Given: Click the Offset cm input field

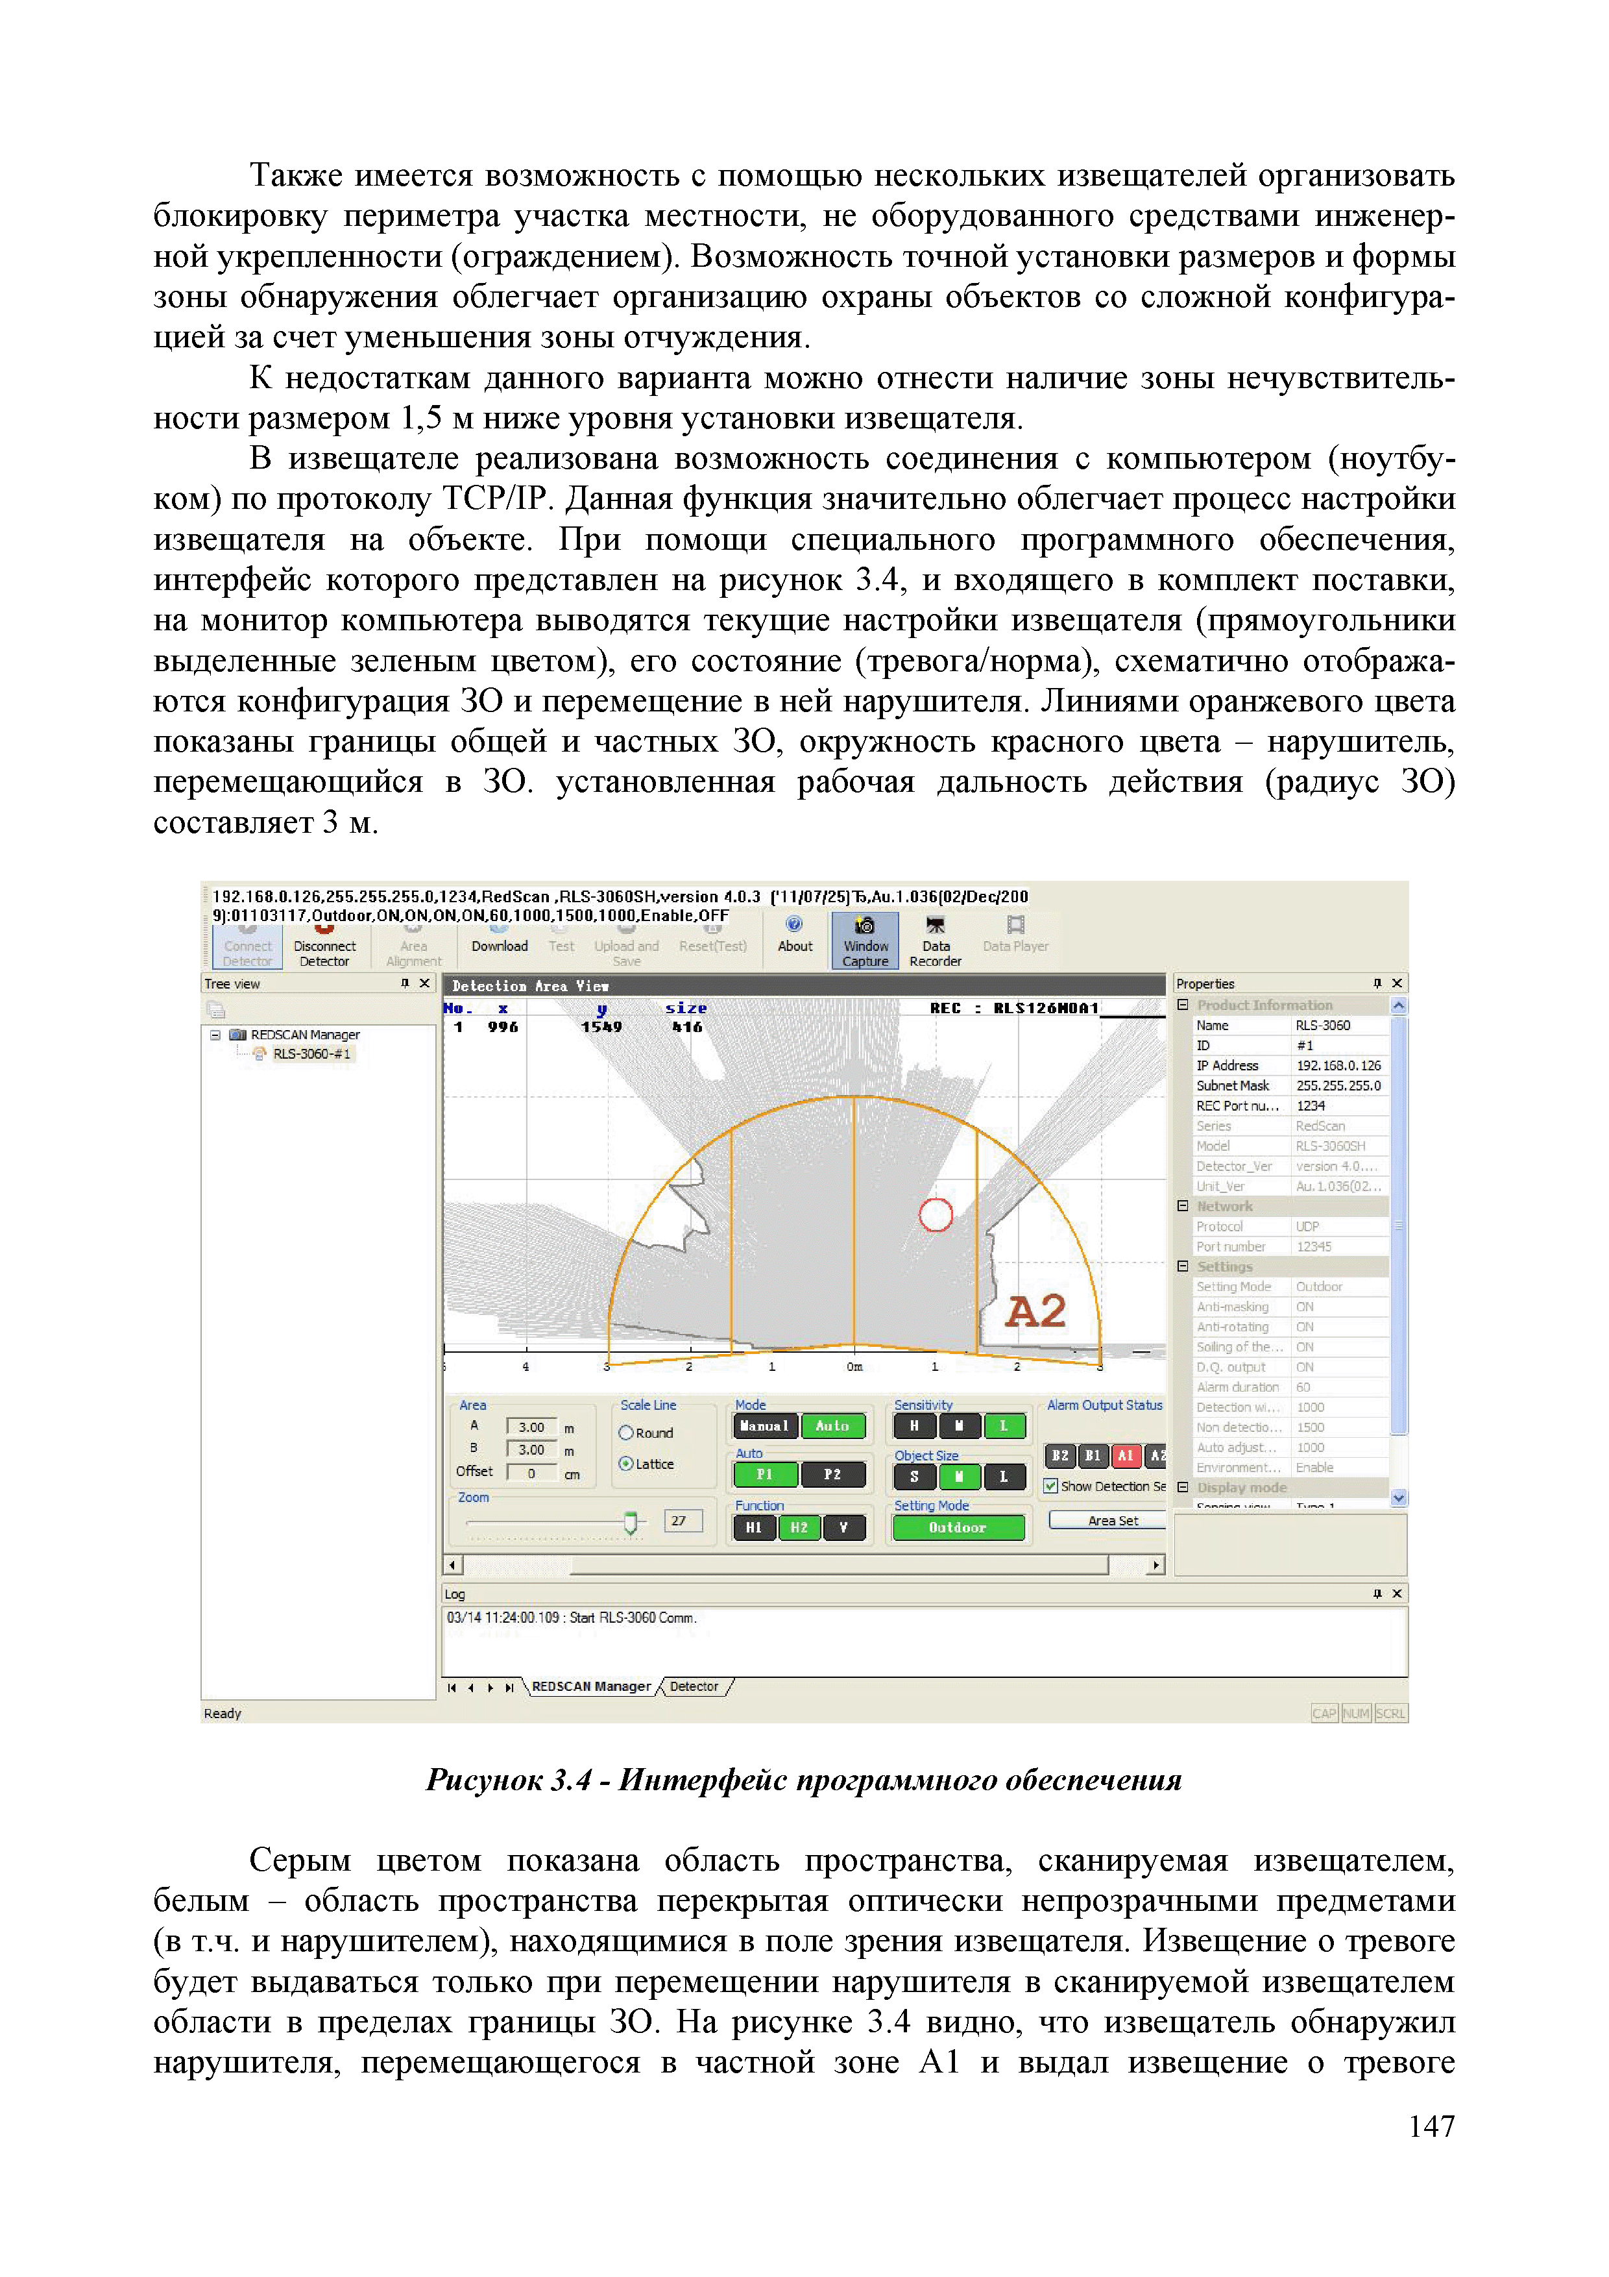Looking at the screenshot, I should (x=533, y=1473).
